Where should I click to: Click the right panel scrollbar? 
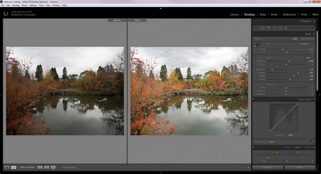[x=317, y=61]
